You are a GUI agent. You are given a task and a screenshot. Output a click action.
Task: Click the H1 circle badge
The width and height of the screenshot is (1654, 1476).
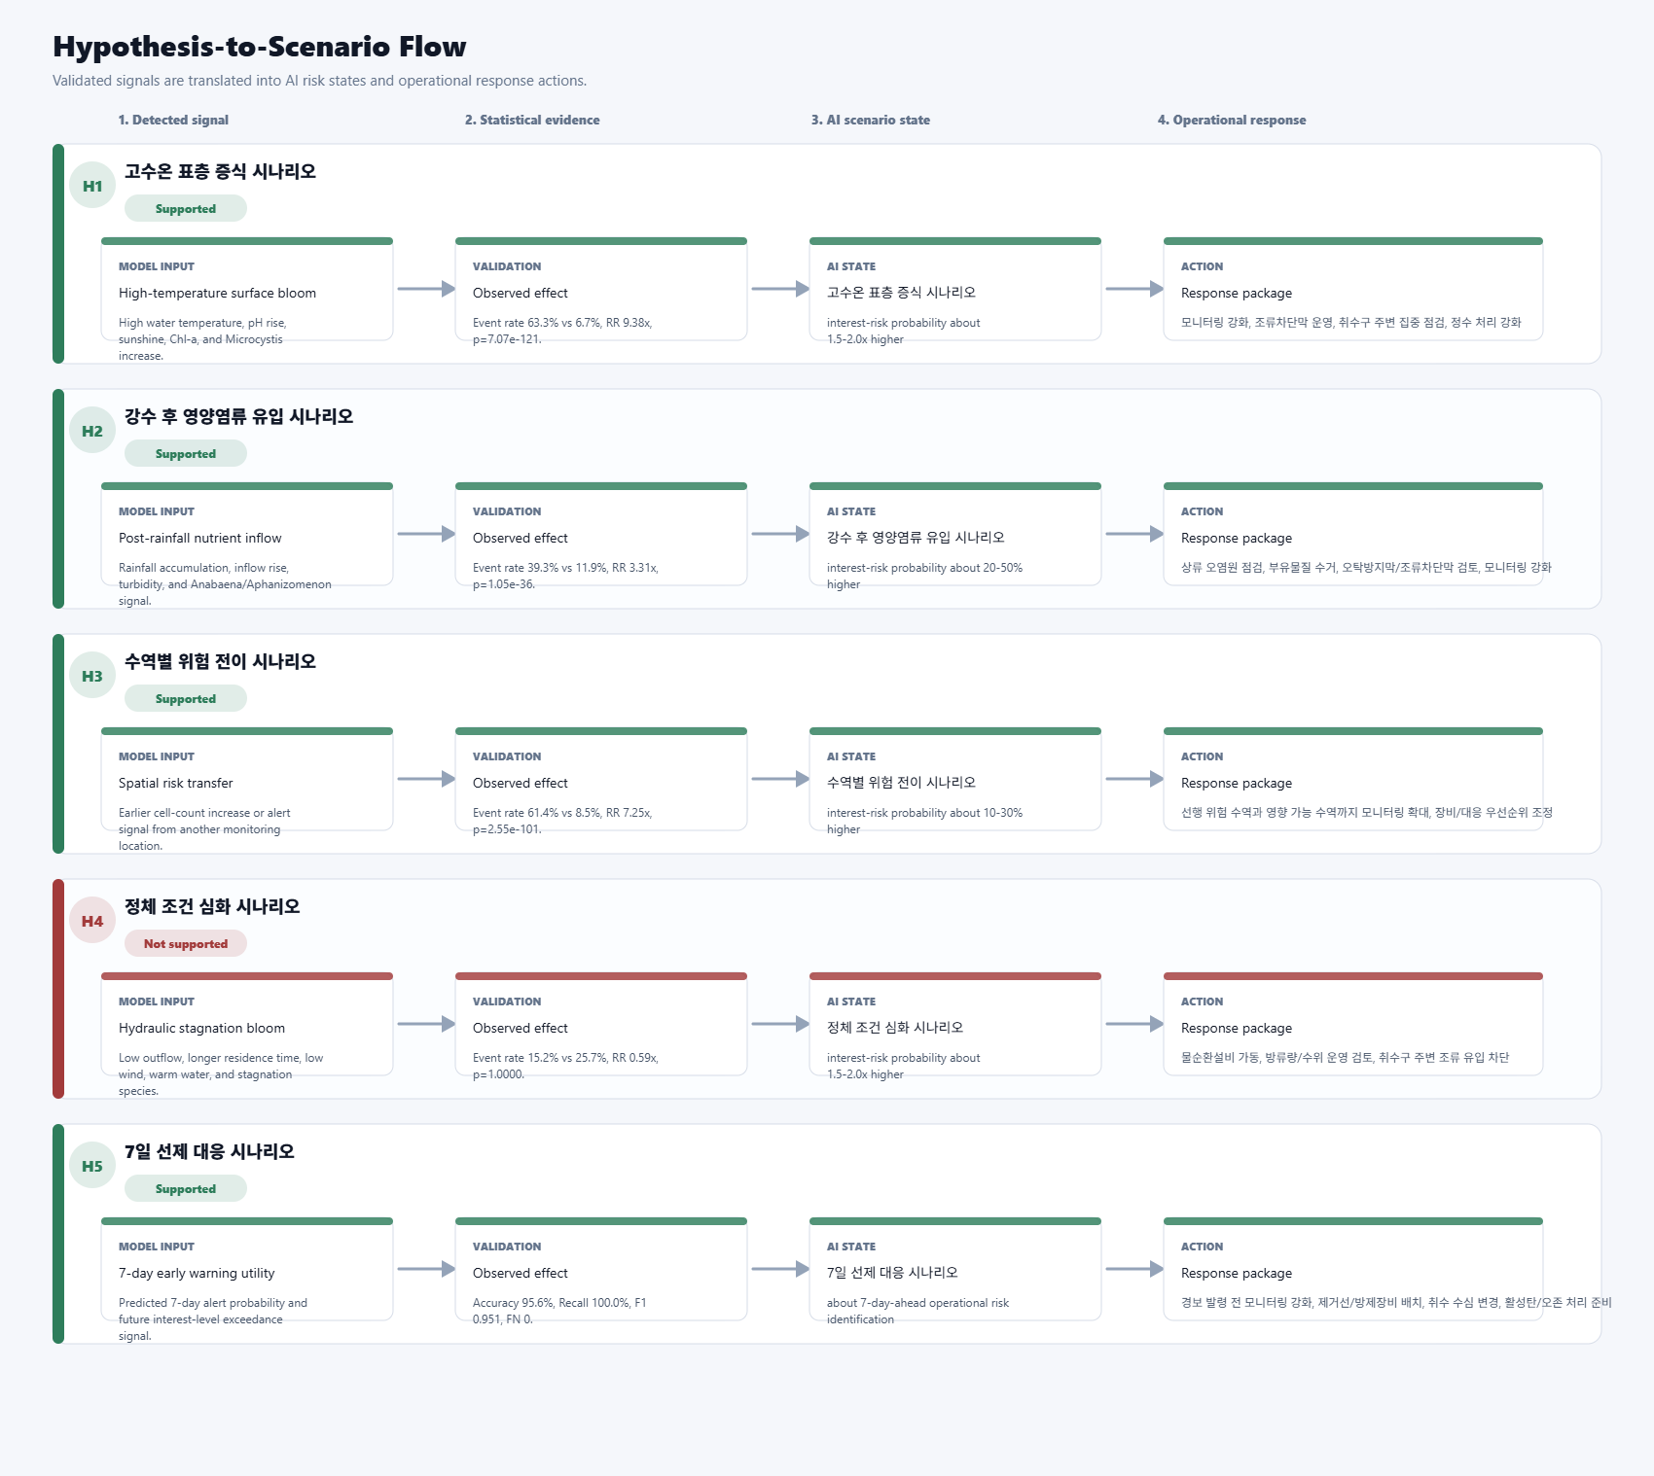click(x=92, y=186)
